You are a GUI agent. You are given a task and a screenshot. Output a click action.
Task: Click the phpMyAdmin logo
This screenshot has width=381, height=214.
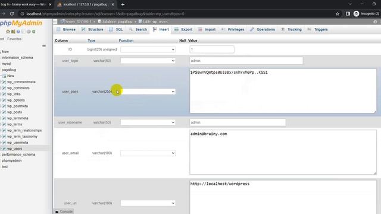pos(21,23)
